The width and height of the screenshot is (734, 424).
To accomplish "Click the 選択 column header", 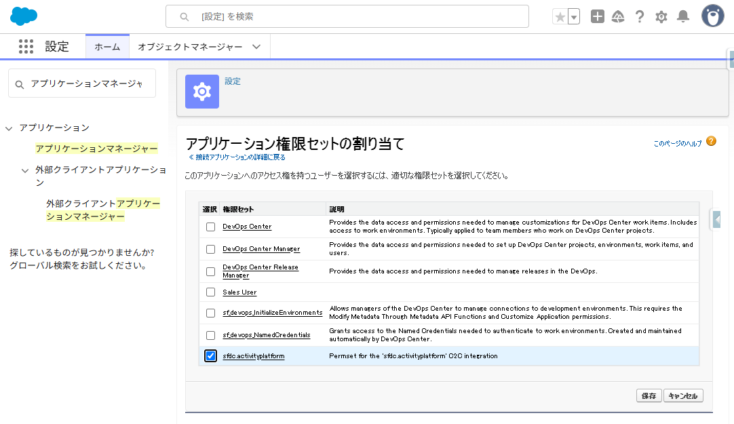I will click(x=209, y=209).
